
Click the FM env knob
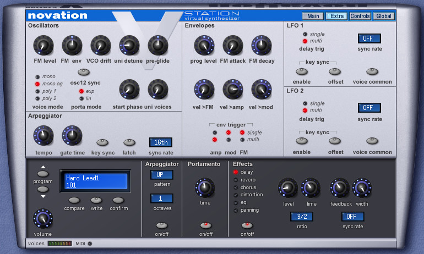click(72, 45)
